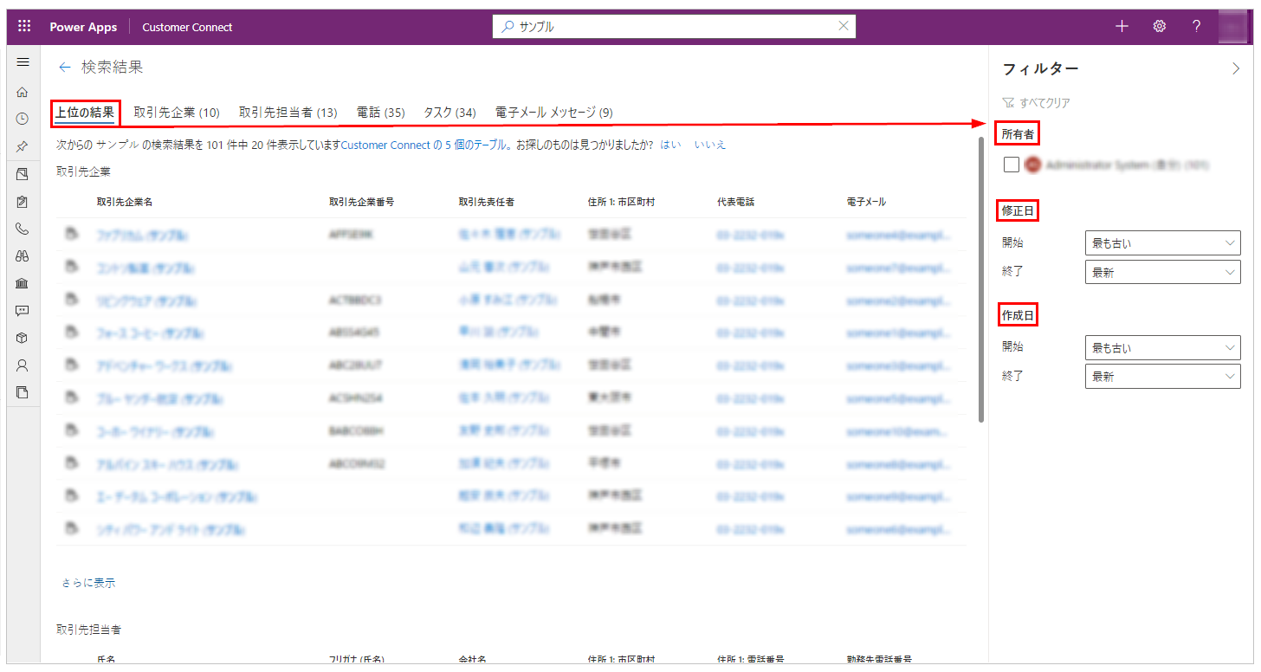Click Power Apps title in header
Viewport: 1261px width, 672px height.
pos(83,27)
